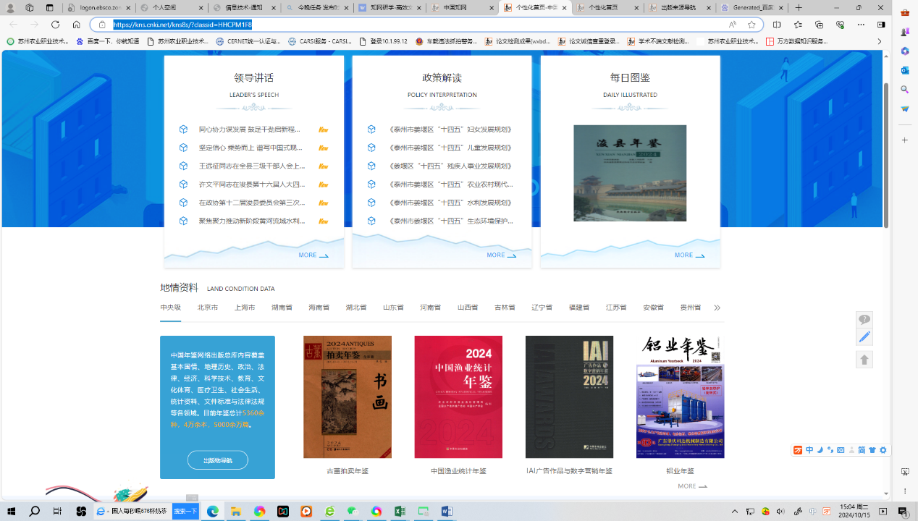The image size is (918, 521).
Task: Click the blue pencil feedback icon
Action: tap(864, 337)
